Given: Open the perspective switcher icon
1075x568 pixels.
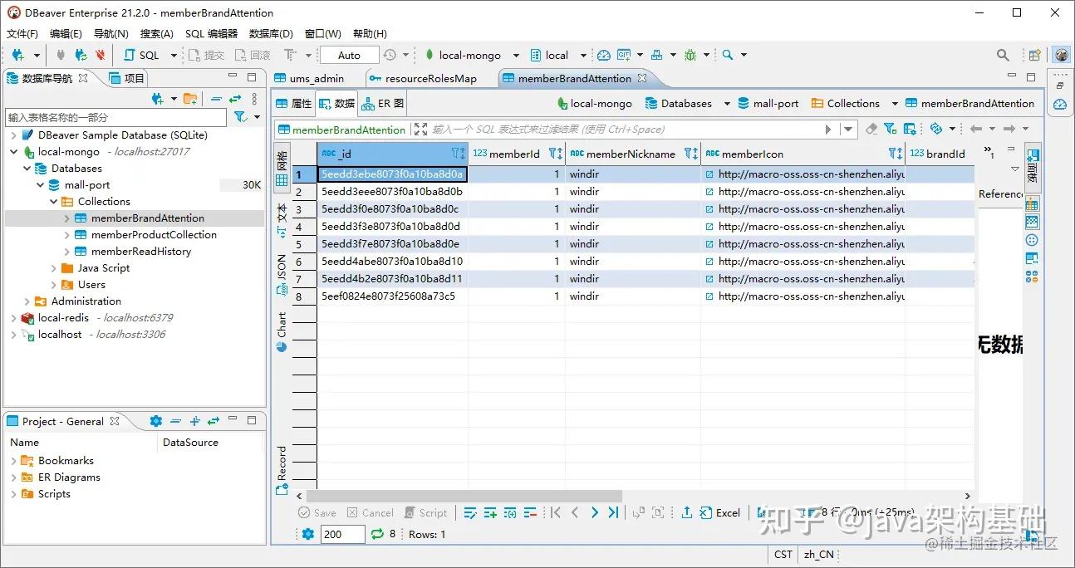Looking at the screenshot, I should 1035,55.
